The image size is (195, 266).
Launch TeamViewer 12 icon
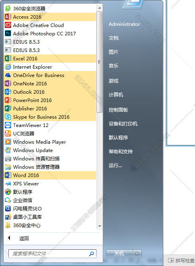(x=8, y=125)
